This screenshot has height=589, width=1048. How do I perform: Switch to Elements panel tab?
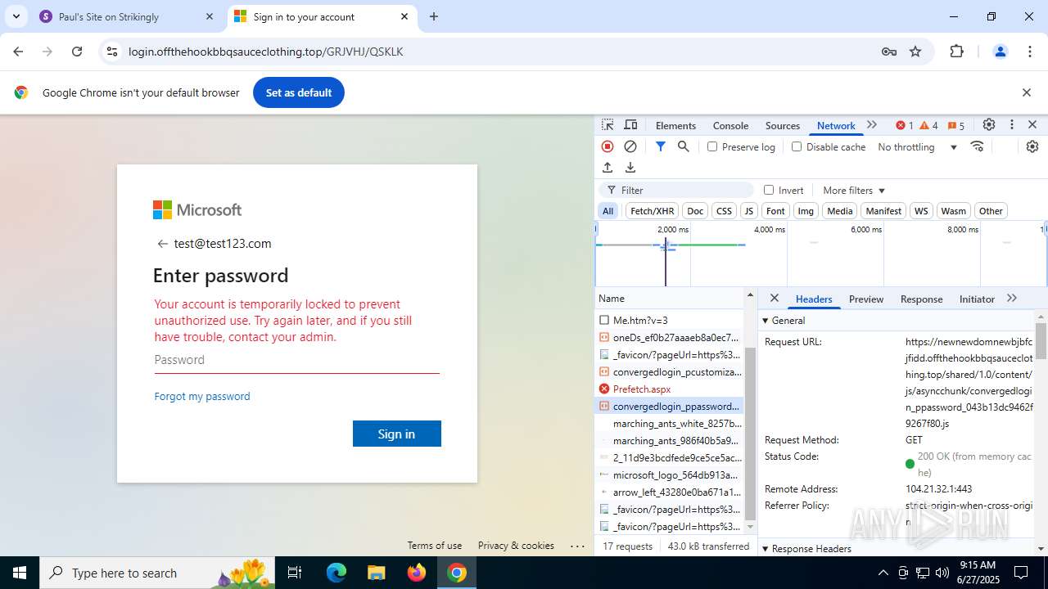[675, 125]
